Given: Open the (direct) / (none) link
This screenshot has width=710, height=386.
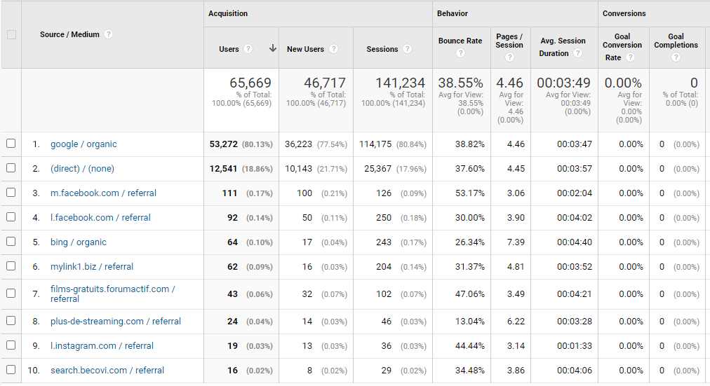Looking at the screenshot, I should pyautogui.click(x=82, y=169).
